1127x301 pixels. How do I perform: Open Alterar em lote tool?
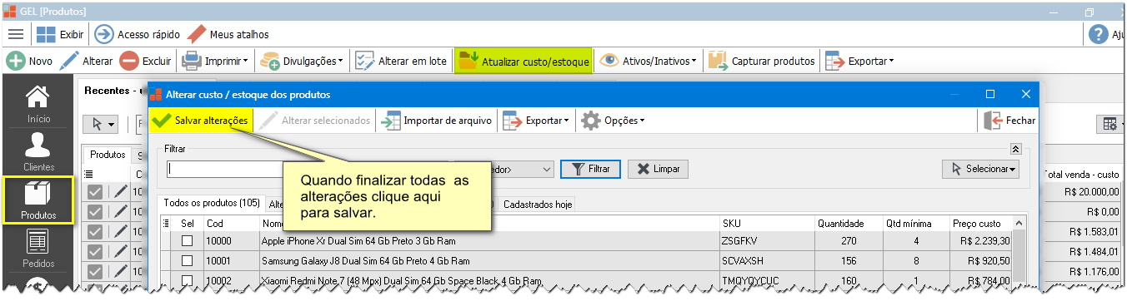(x=401, y=61)
